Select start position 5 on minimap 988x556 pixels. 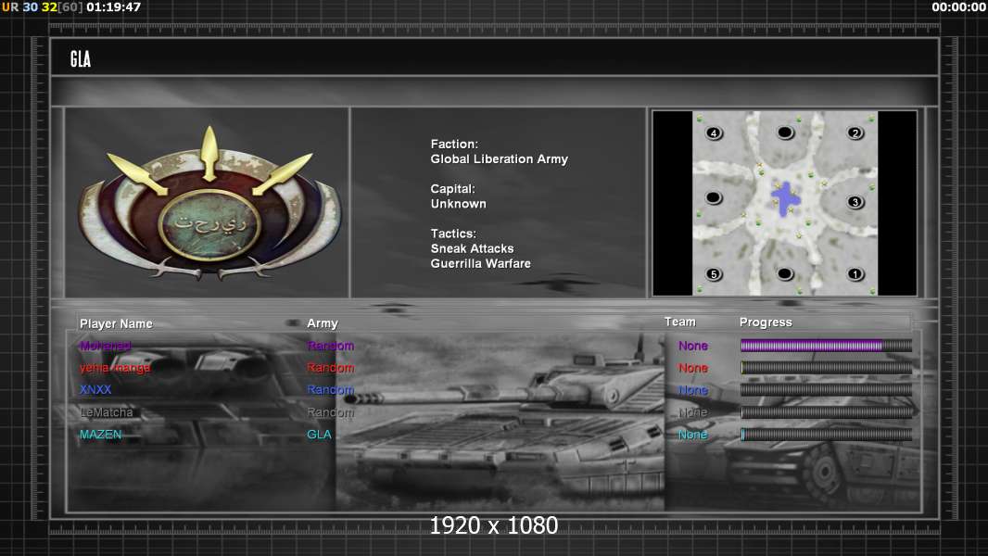pos(714,274)
